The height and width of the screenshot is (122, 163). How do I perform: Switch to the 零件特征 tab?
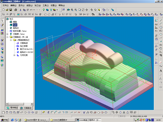click(x=12, y=108)
